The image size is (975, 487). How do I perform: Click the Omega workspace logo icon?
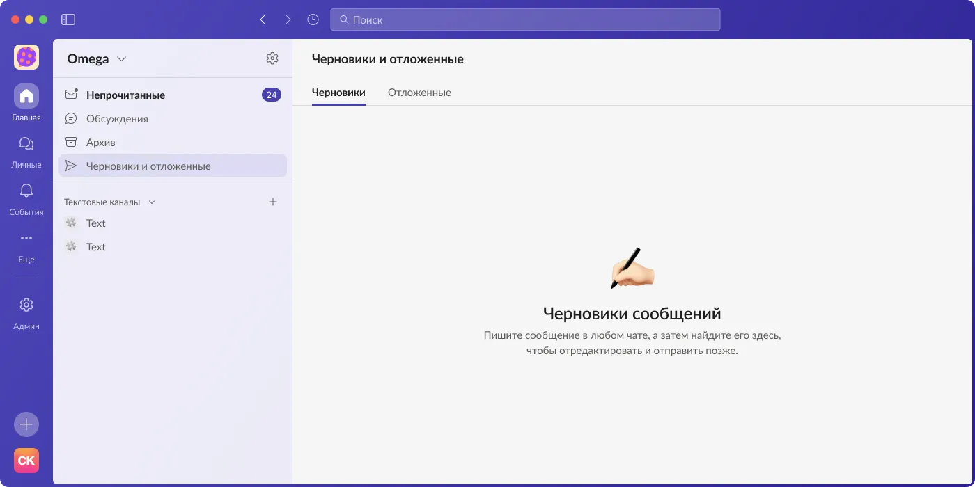coord(26,57)
